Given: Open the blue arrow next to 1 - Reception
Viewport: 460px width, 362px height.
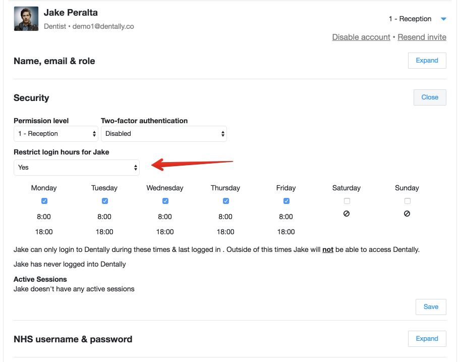Looking at the screenshot, I should tap(443, 19).
